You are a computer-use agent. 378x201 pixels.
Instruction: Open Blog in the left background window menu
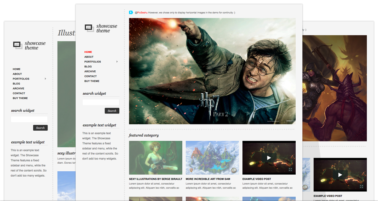(16, 83)
